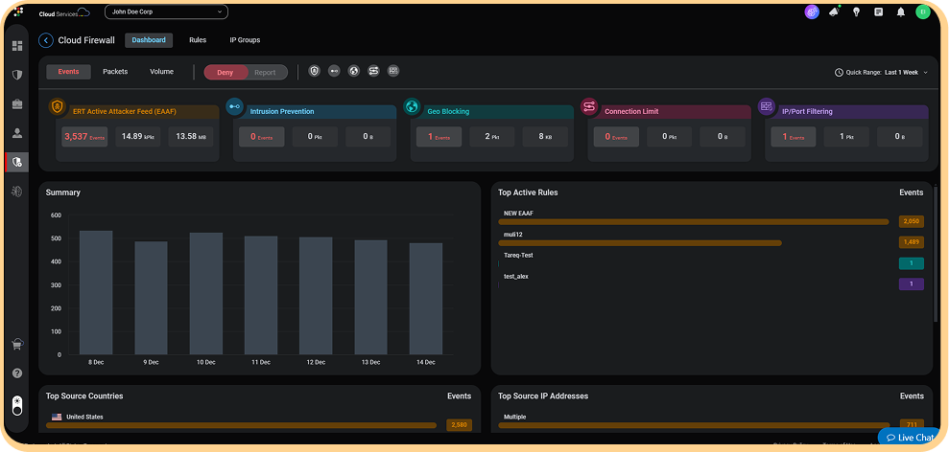Filter by Geo Blocking globe icon
The height and width of the screenshot is (452, 949).
click(353, 72)
